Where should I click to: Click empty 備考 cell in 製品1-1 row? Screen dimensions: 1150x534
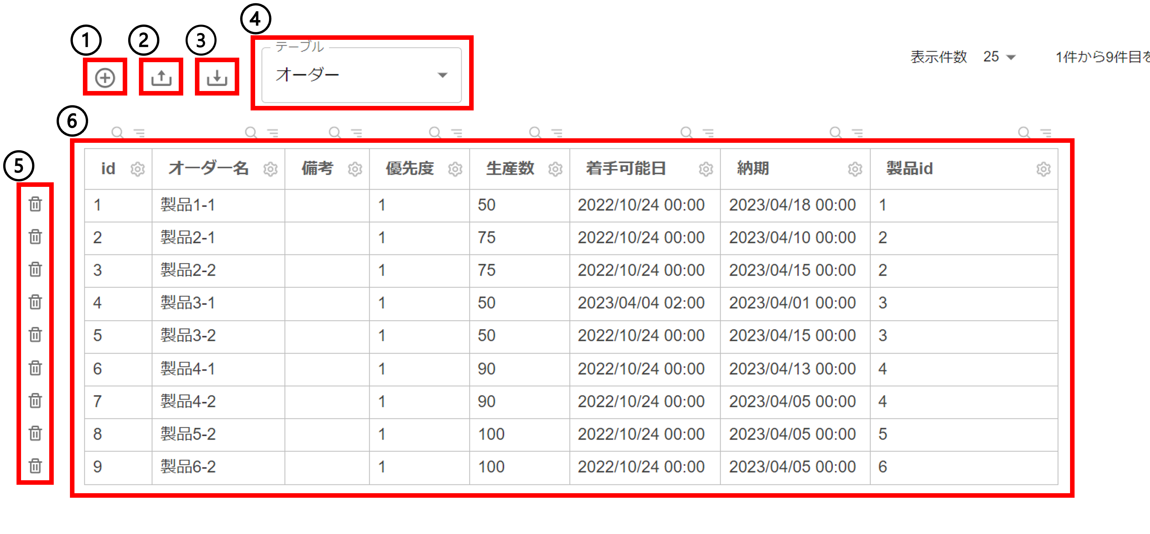click(327, 205)
